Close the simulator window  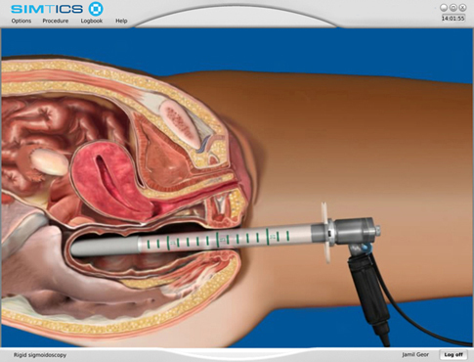[462, 8]
